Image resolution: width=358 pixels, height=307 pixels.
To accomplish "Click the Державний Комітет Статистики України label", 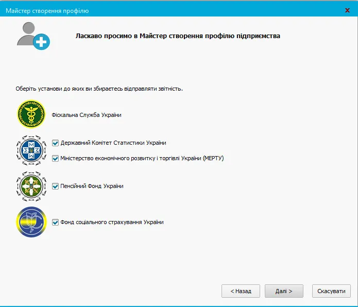I will click(113, 143).
